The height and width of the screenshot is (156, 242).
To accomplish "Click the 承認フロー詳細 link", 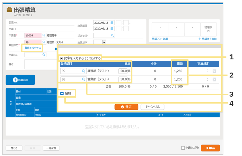I will pos(160,39).
